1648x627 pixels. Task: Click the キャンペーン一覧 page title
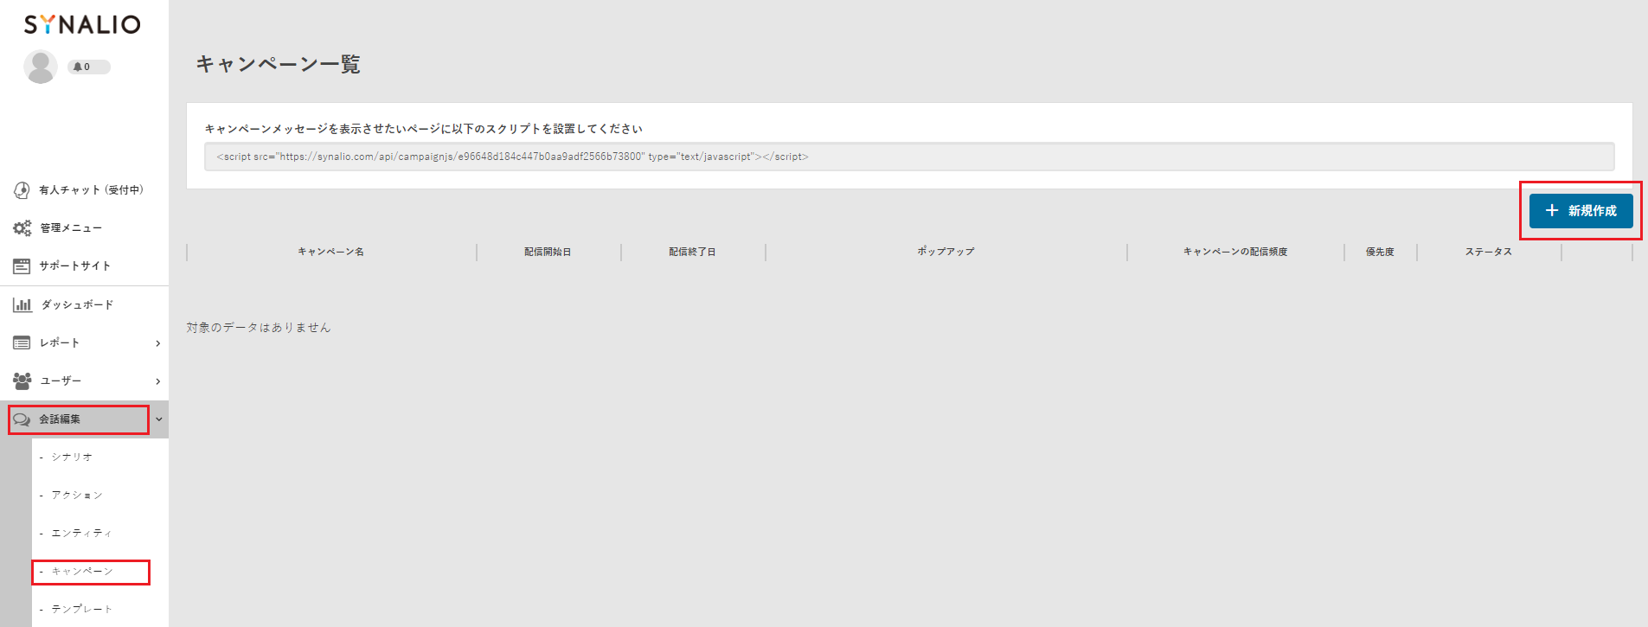click(278, 64)
